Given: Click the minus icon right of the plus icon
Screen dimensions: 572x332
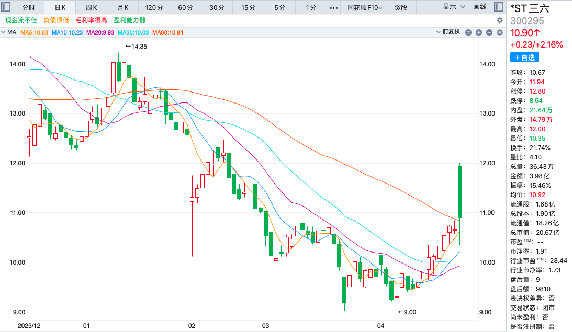Looking at the screenshot, I should tap(489, 32).
